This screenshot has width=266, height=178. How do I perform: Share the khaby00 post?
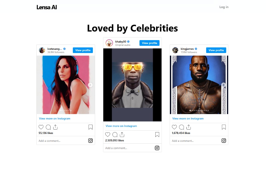pos(122,134)
